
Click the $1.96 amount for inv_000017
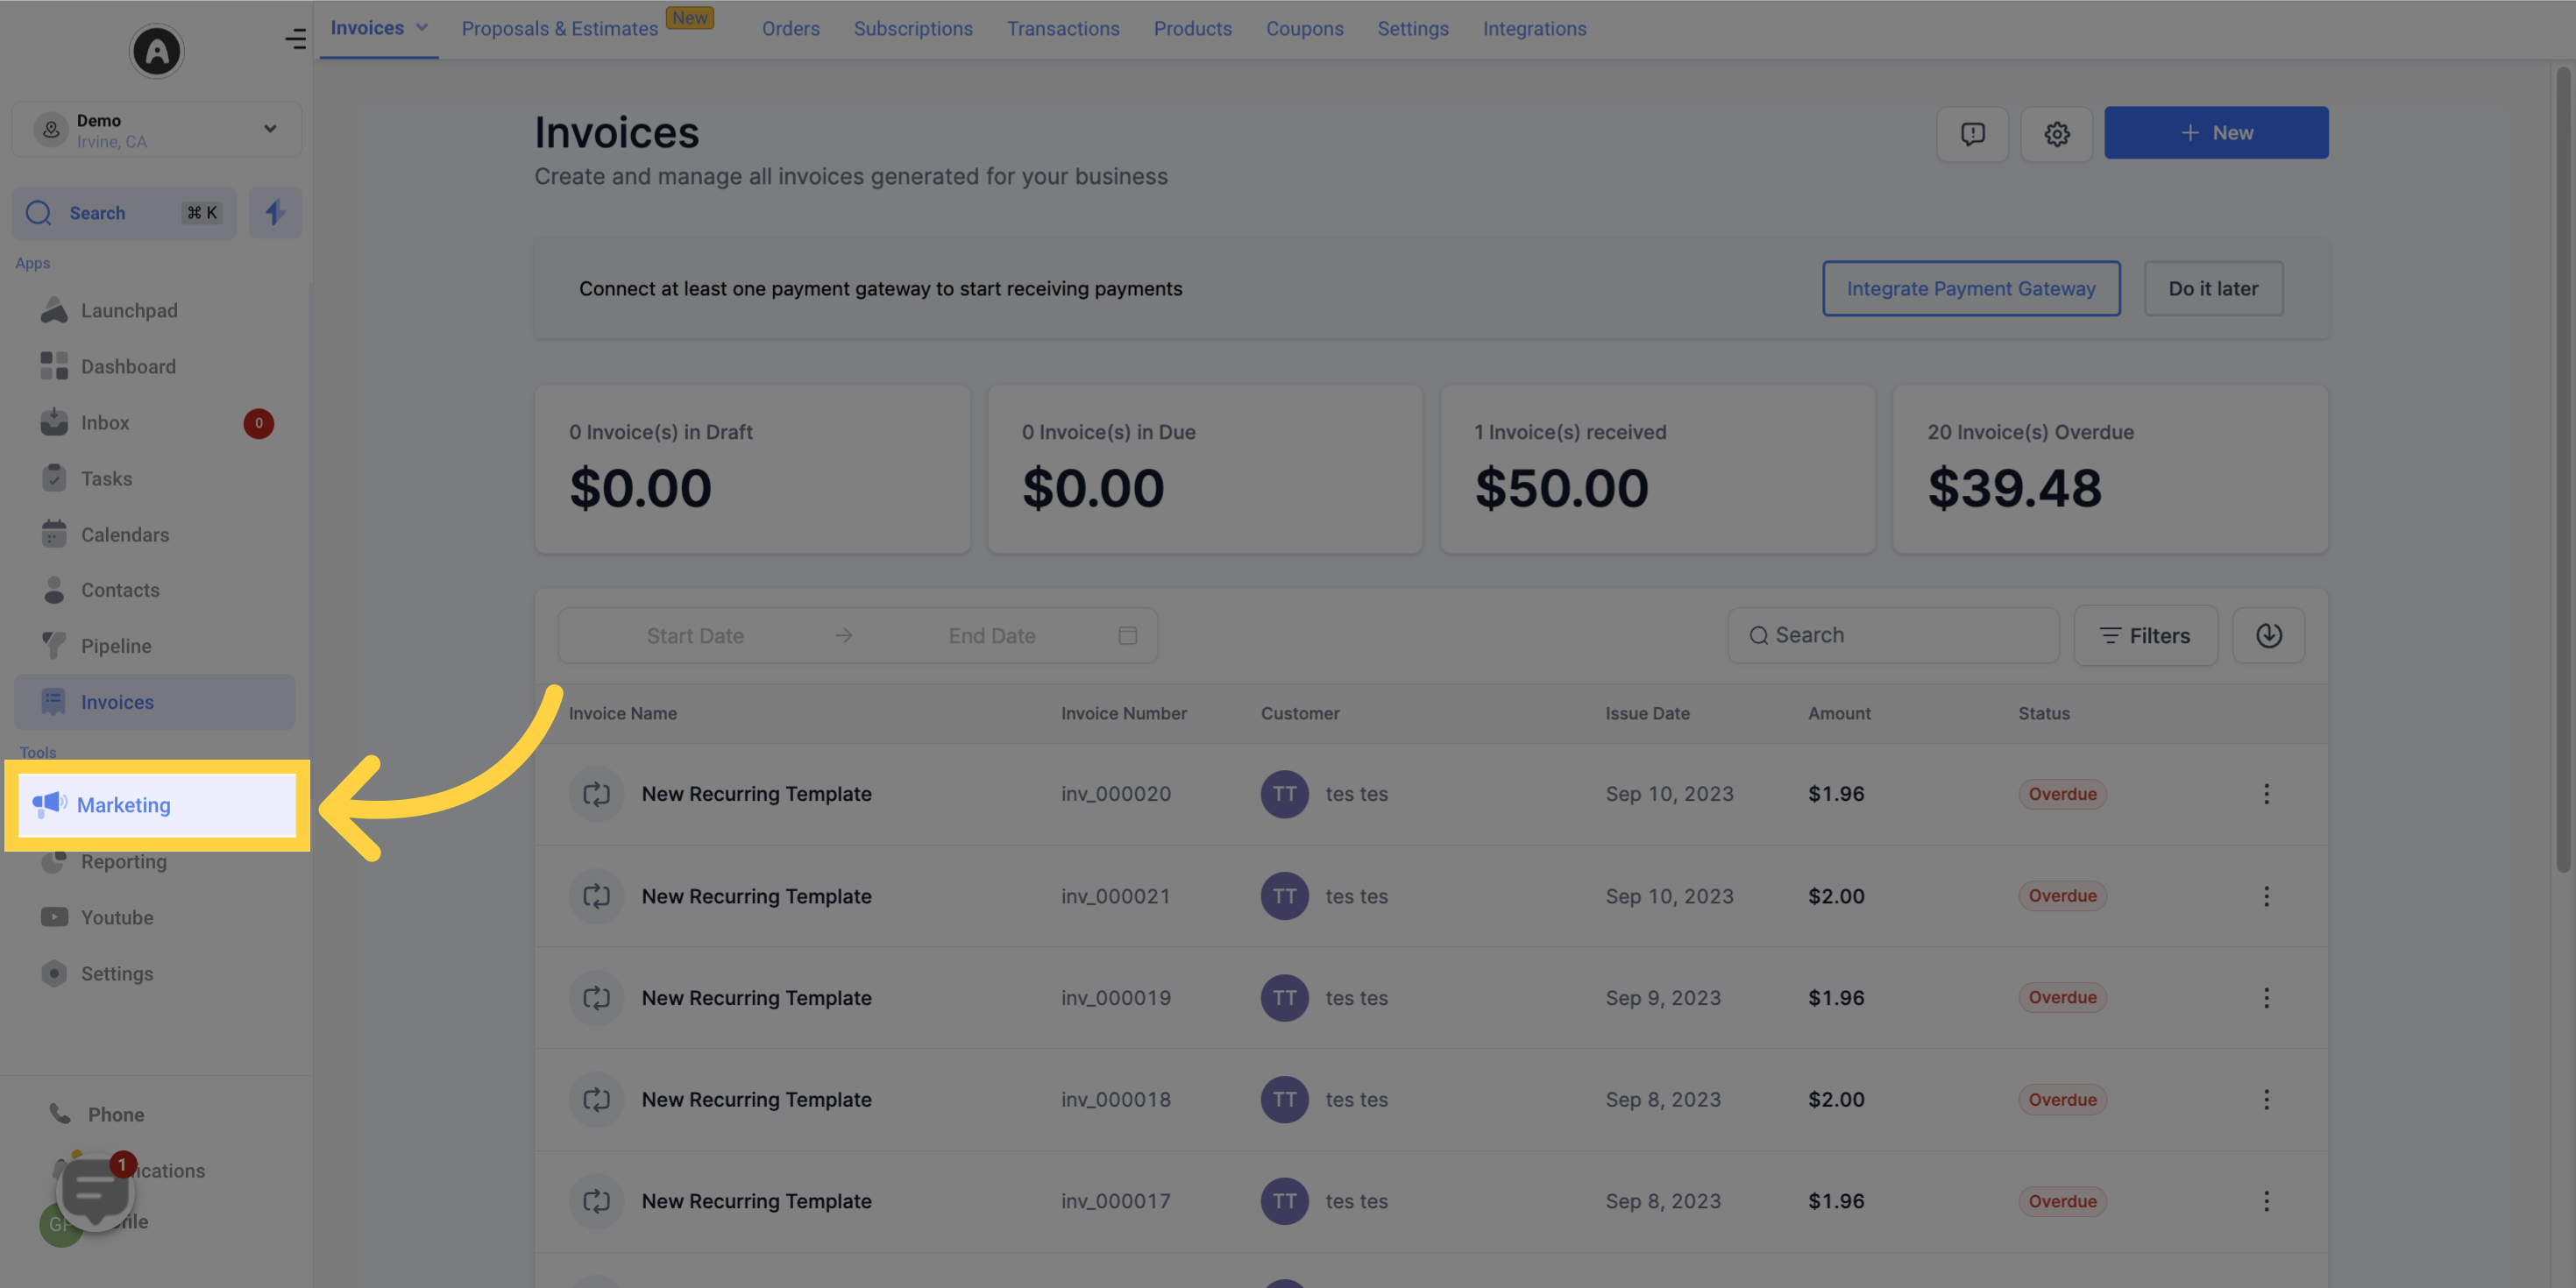1836,1201
